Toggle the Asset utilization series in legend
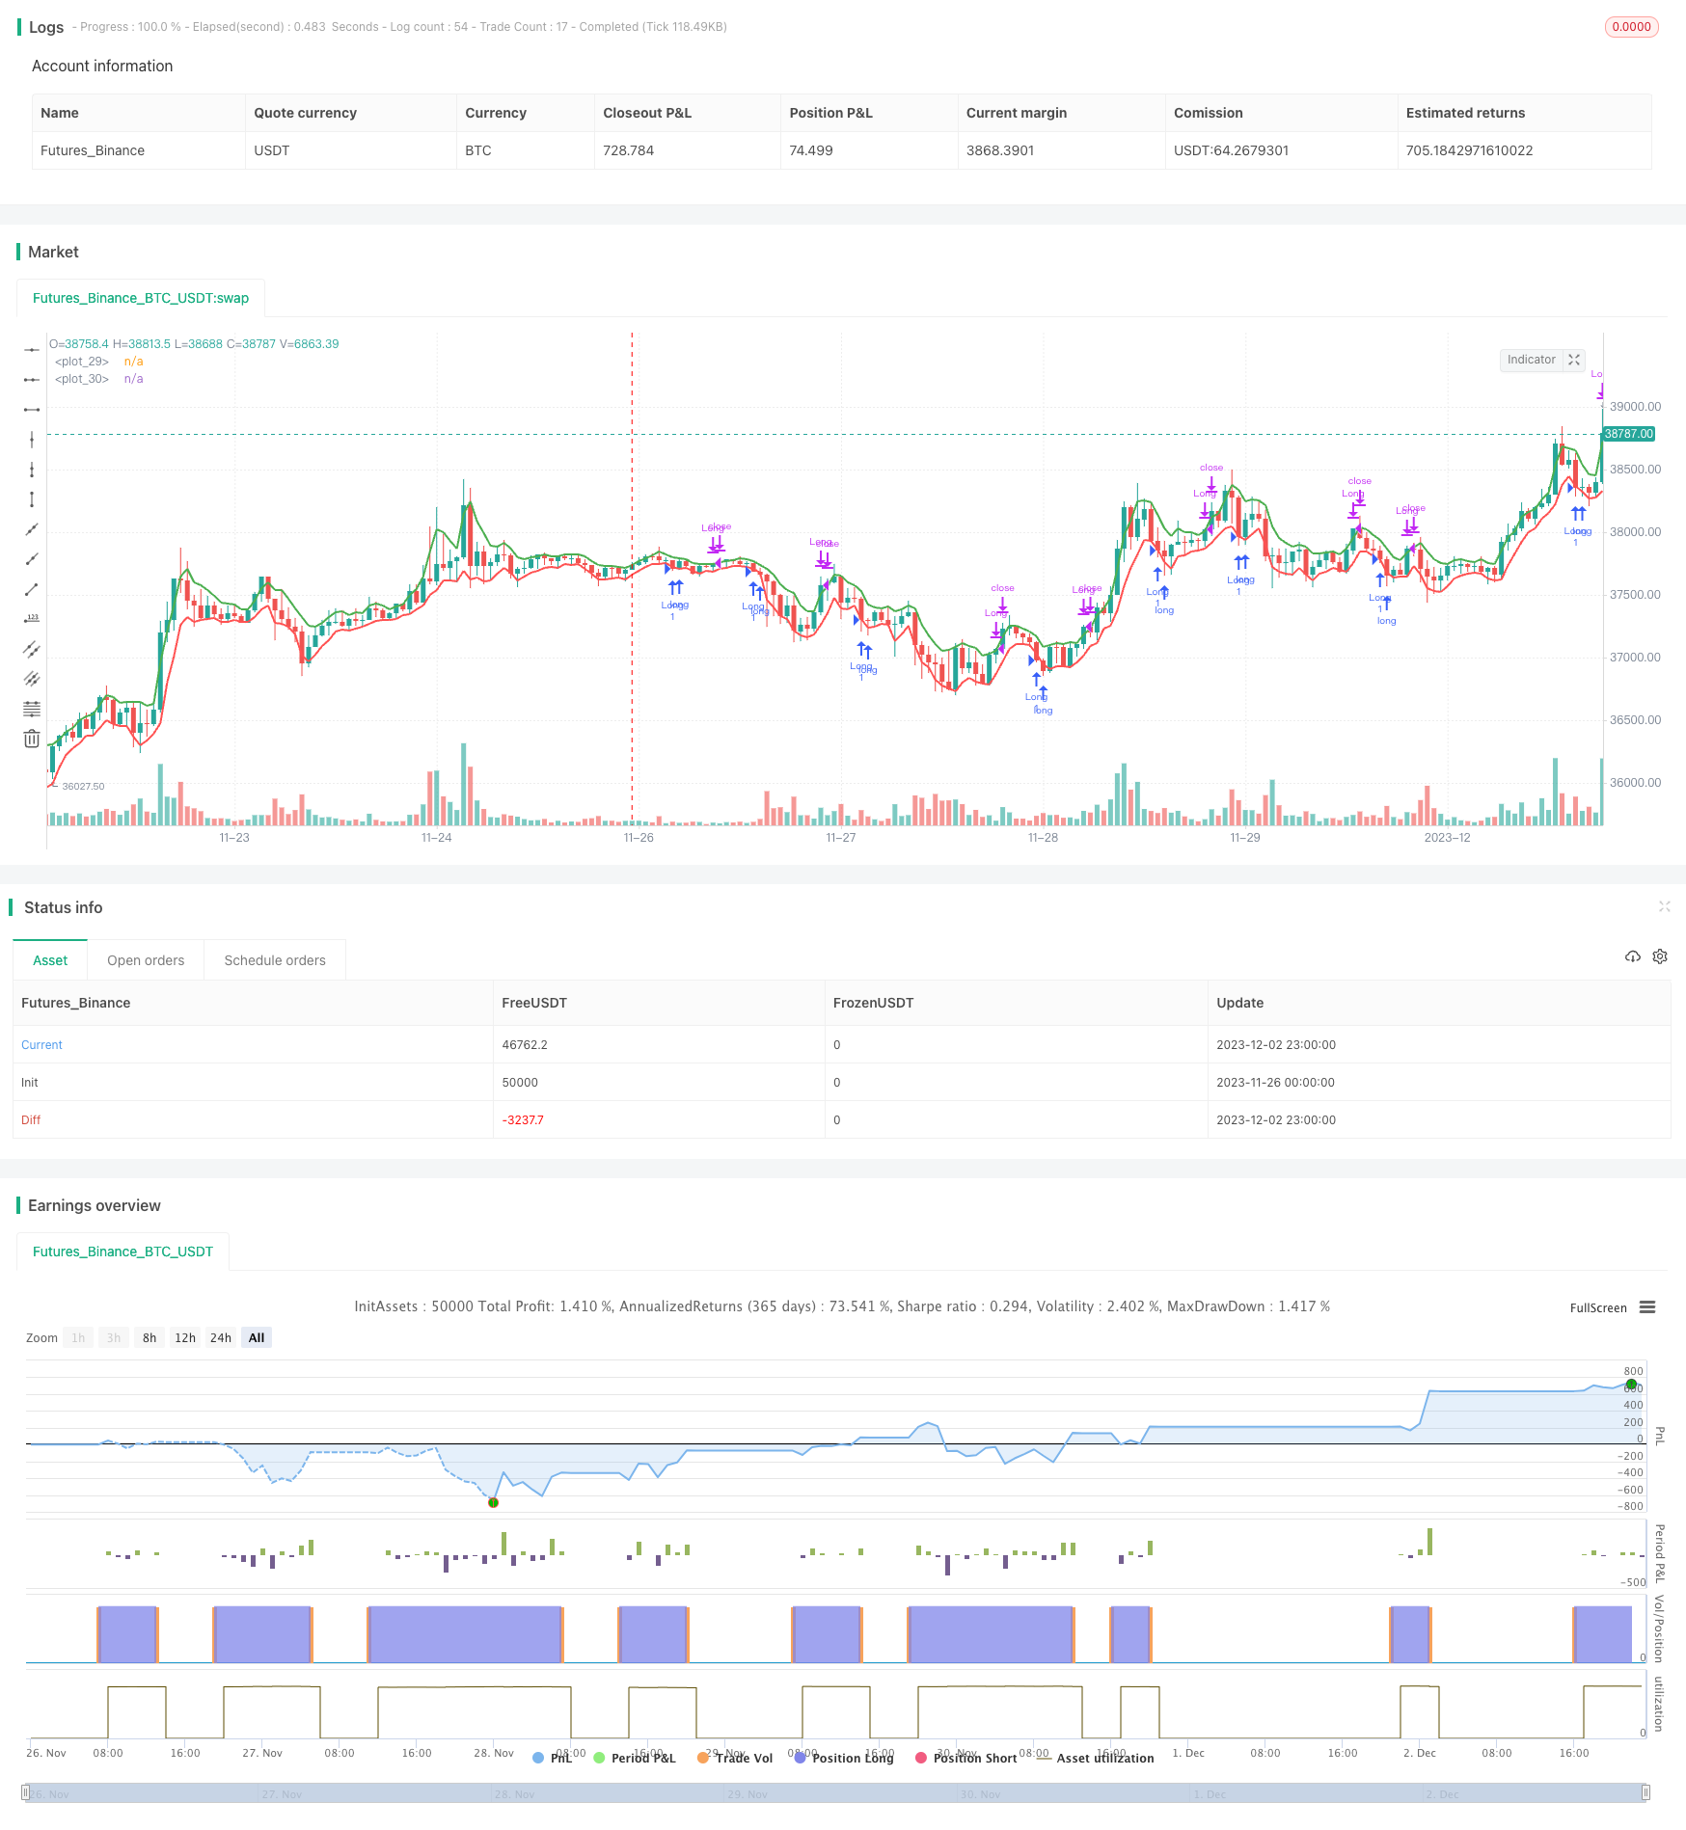1686x1830 pixels. point(1096,1758)
